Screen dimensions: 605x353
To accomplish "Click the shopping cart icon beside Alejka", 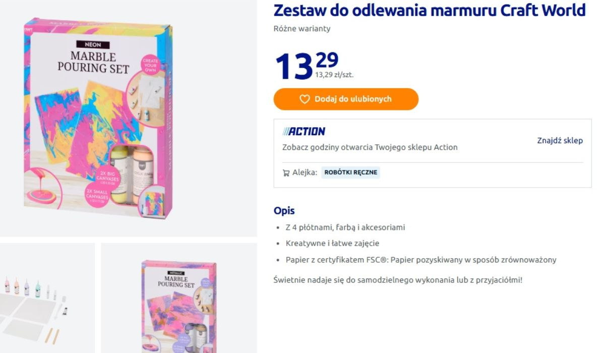I will [x=286, y=173].
